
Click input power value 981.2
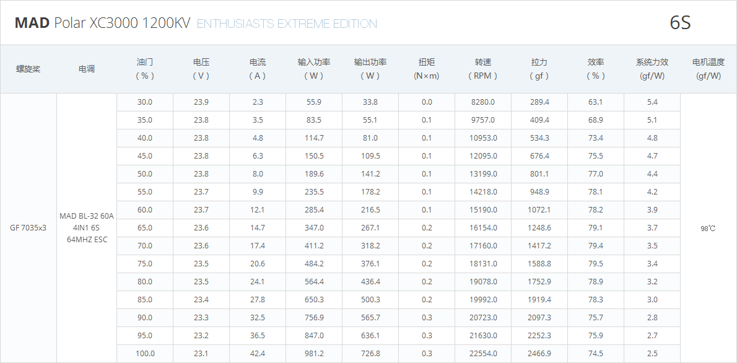coord(314,354)
